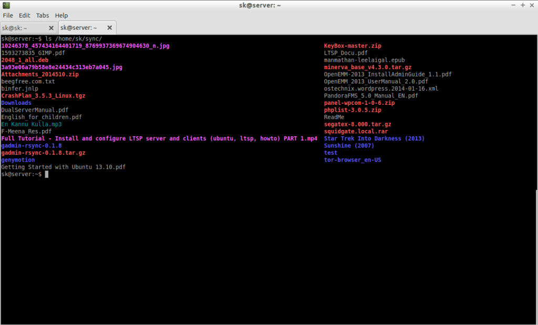538x325 pixels.
Task: Click the terminal app icon in title bar
Action: [x=6, y=5]
